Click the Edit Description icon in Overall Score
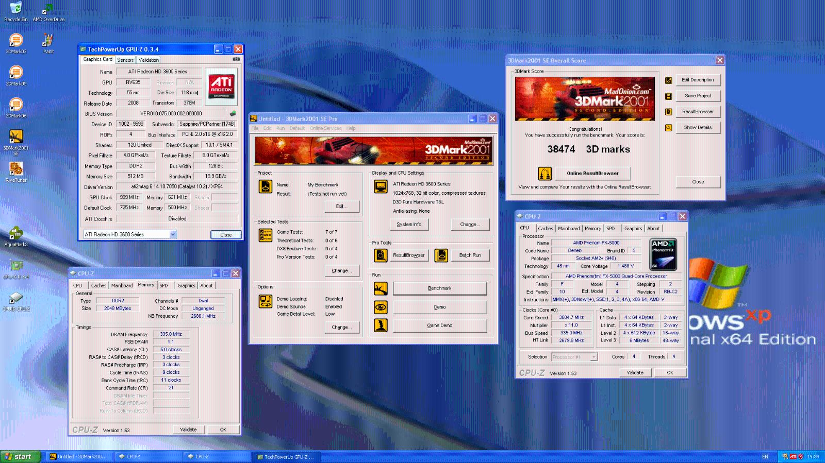The width and height of the screenshot is (825, 463). (x=668, y=80)
